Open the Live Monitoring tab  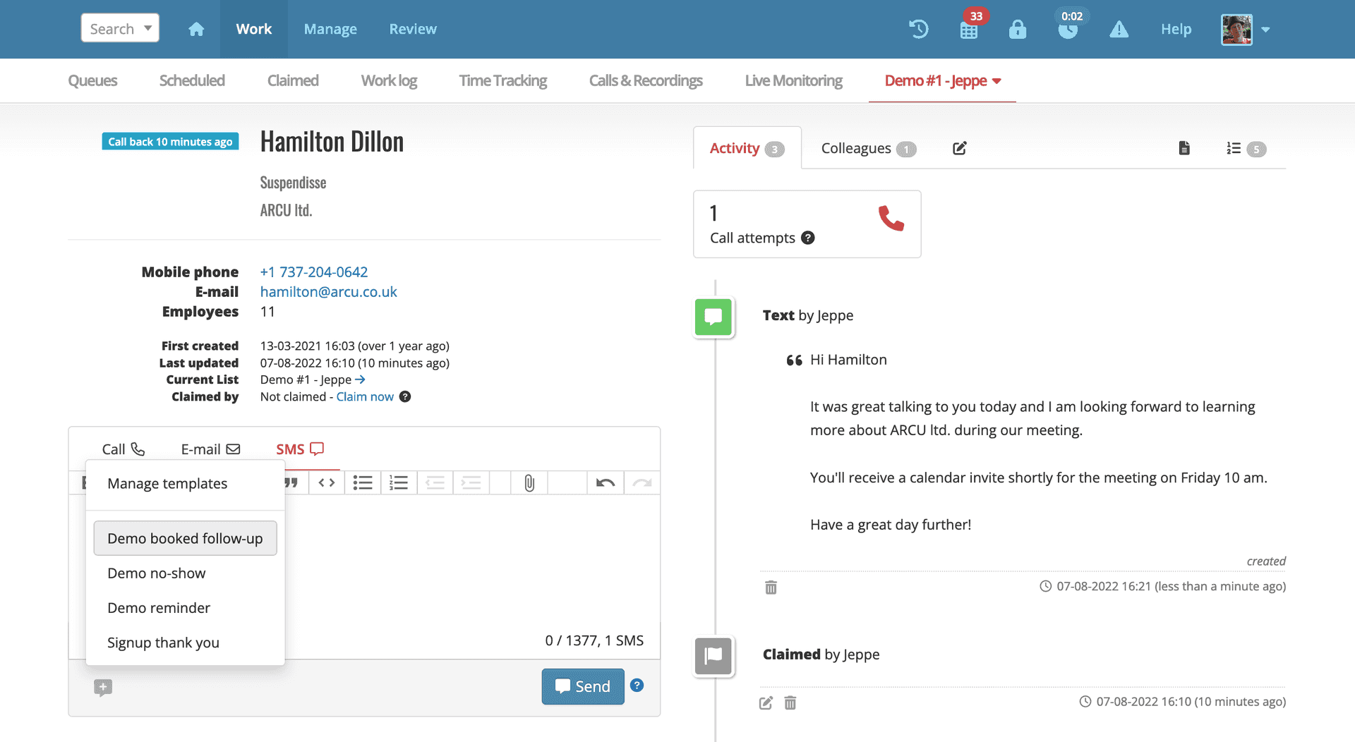794,80
